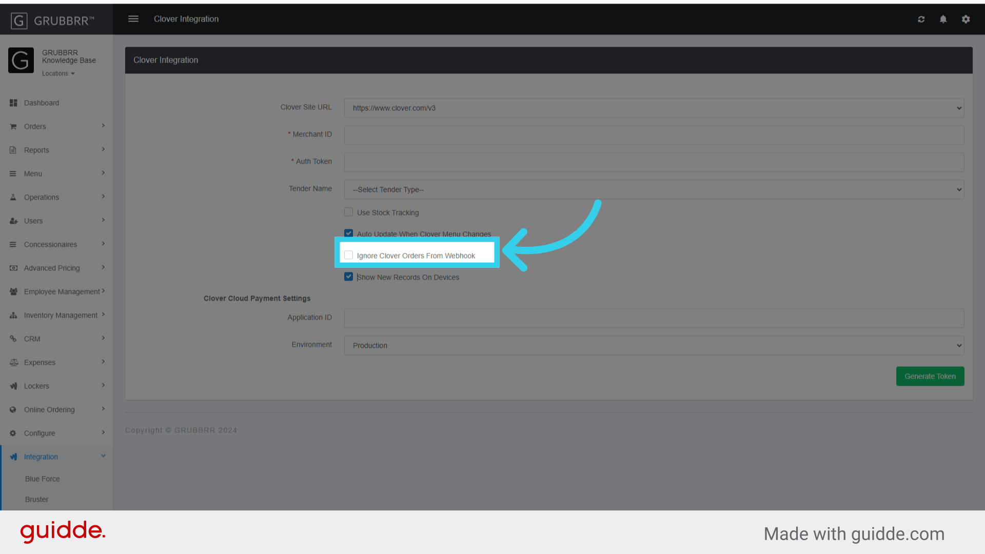Click the Users person icon
The width and height of the screenshot is (985, 554).
(x=13, y=221)
